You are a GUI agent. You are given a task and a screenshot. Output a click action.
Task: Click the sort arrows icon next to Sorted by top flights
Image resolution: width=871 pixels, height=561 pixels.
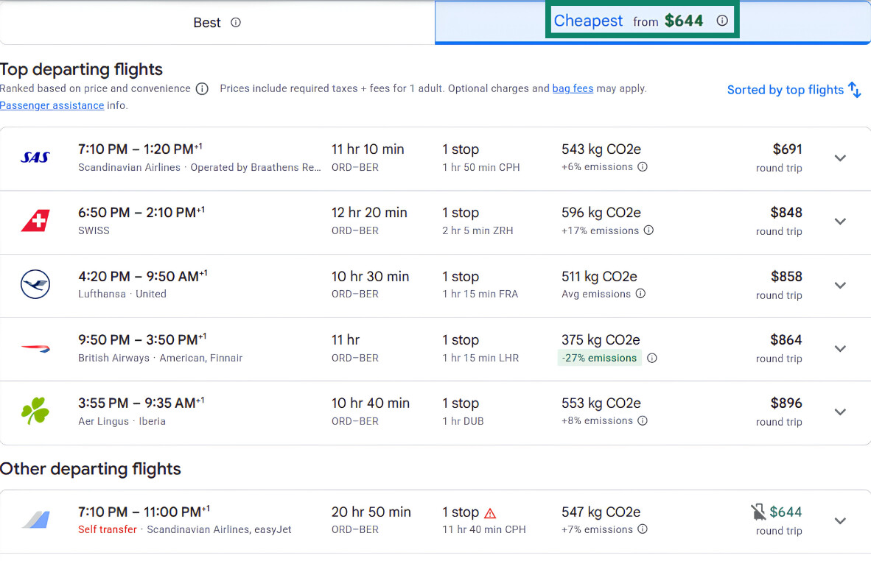tap(854, 89)
